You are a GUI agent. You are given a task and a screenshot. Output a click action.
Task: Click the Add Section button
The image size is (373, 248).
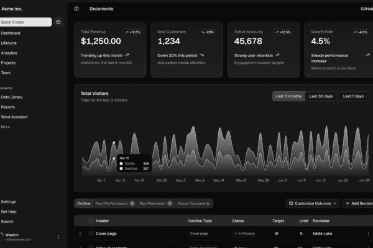(x=359, y=203)
